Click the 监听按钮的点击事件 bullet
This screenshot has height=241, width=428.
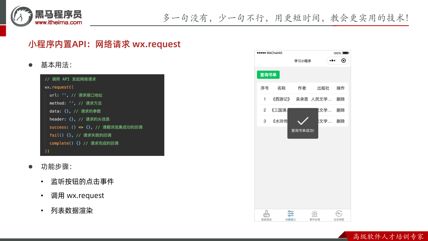82,182
